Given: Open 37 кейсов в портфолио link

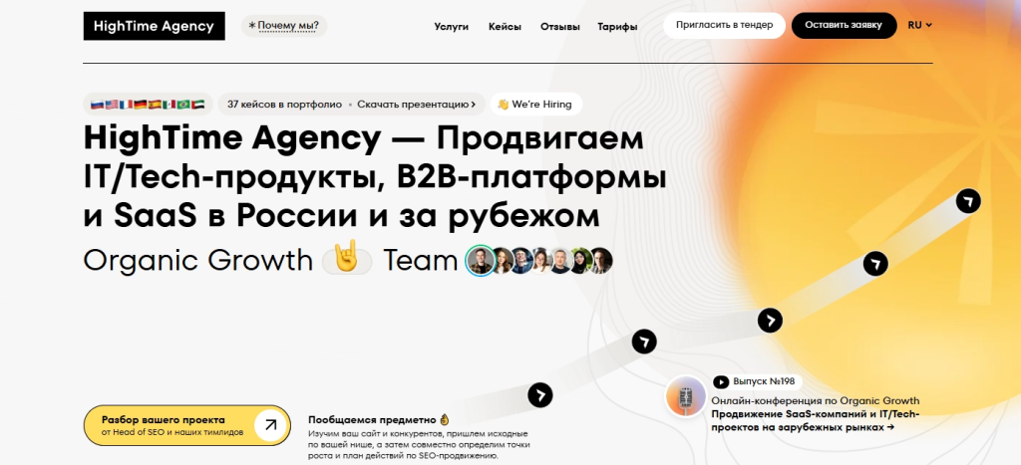Looking at the screenshot, I should click(x=284, y=105).
